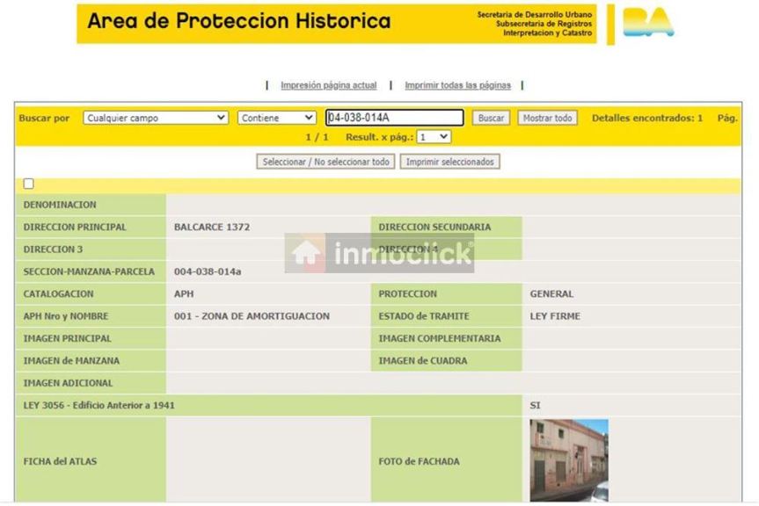Click the 'Imprimir seleccionados' button
759x506 pixels.
coord(449,162)
